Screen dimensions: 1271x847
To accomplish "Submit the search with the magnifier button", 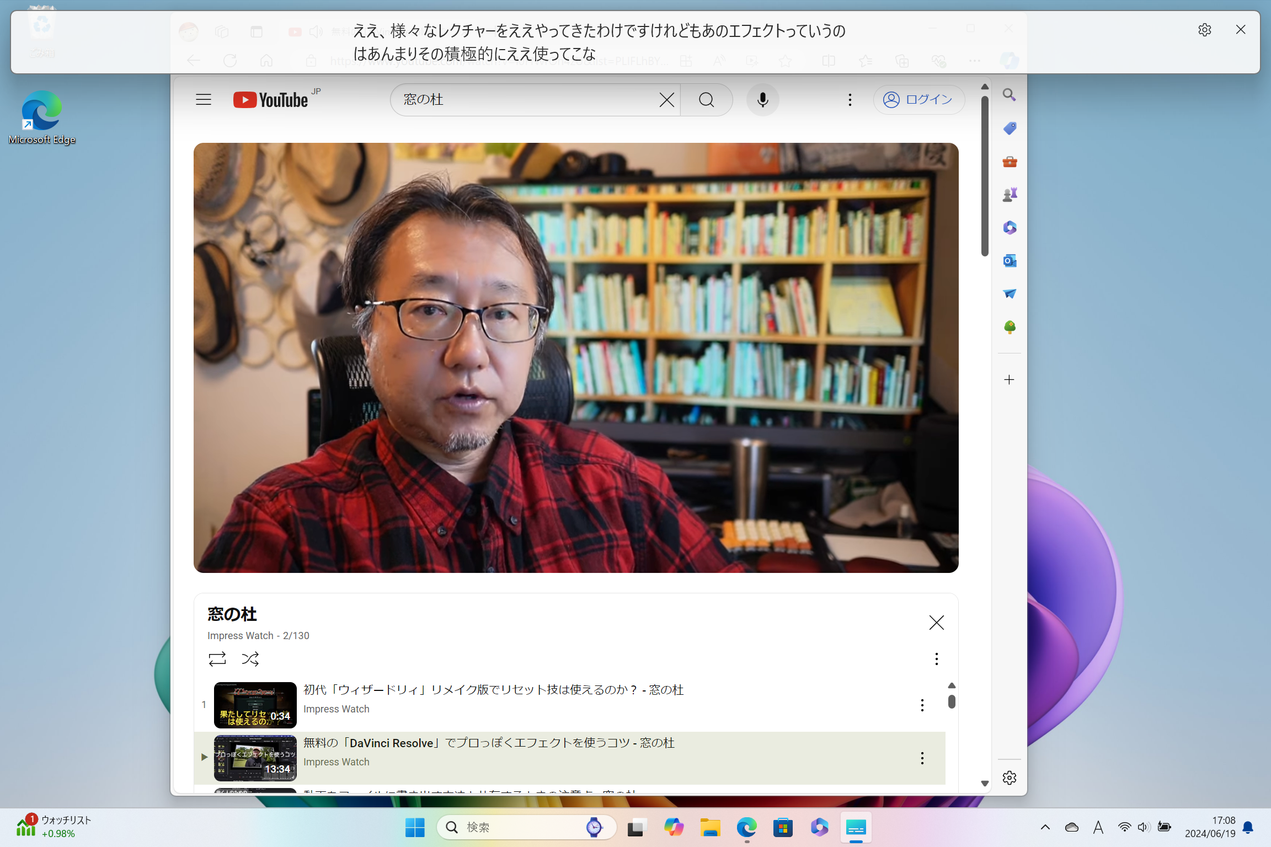I will pos(706,100).
